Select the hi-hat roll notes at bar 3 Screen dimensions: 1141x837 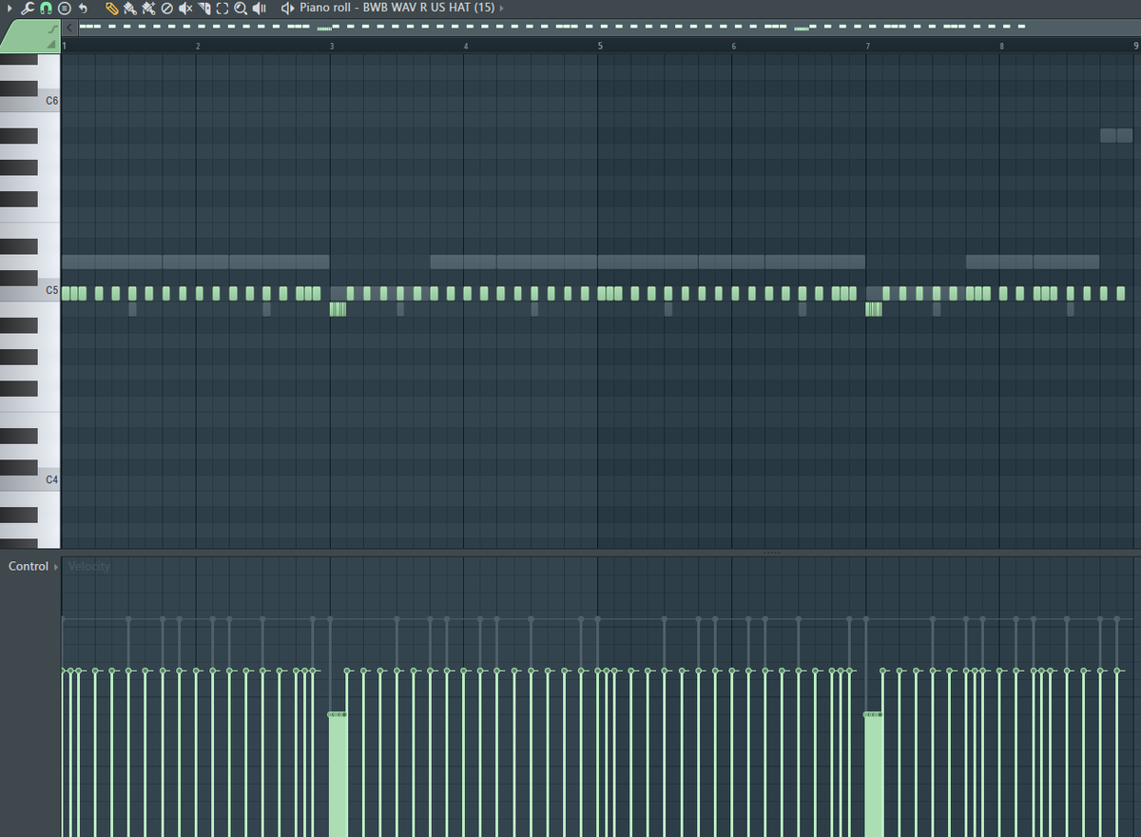click(x=338, y=309)
